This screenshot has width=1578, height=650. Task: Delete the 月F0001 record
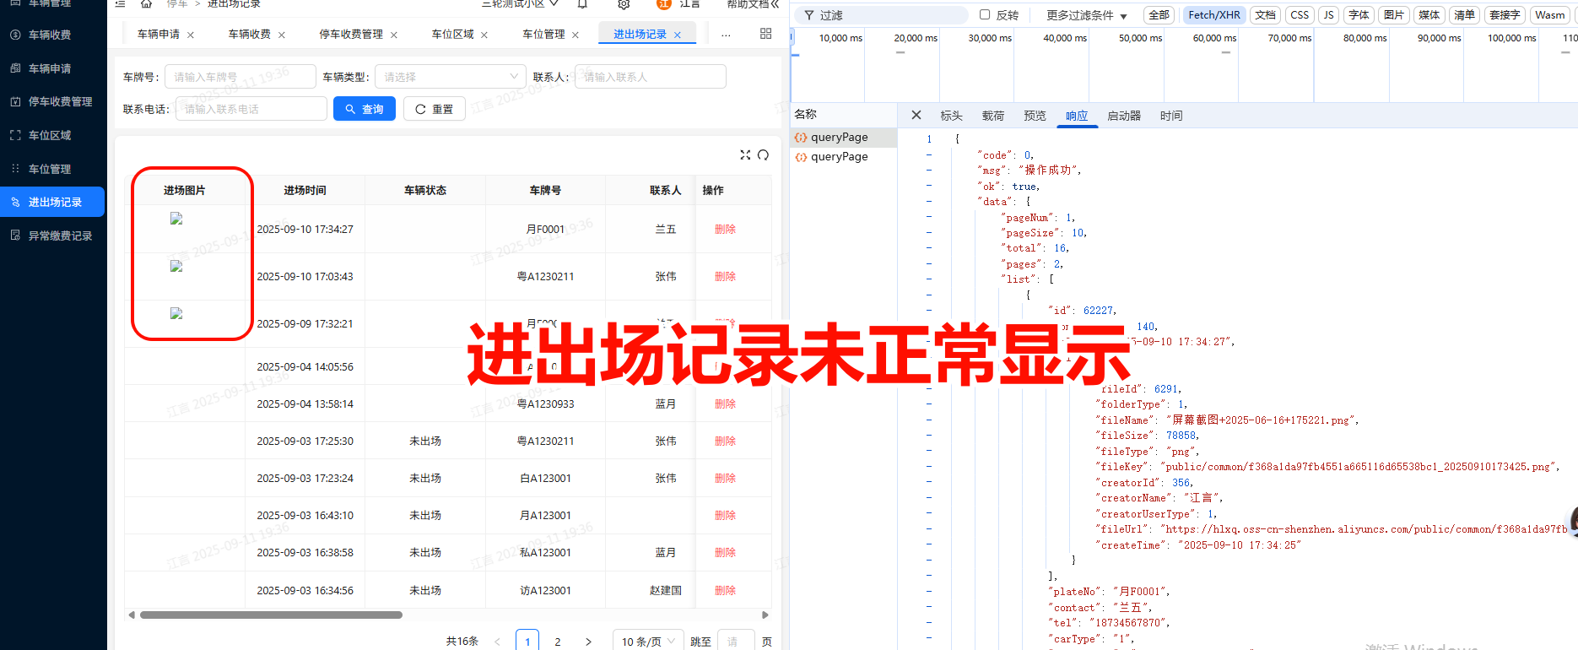click(x=725, y=230)
